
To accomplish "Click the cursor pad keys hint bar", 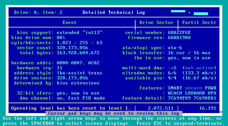I will tap(114, 113).
